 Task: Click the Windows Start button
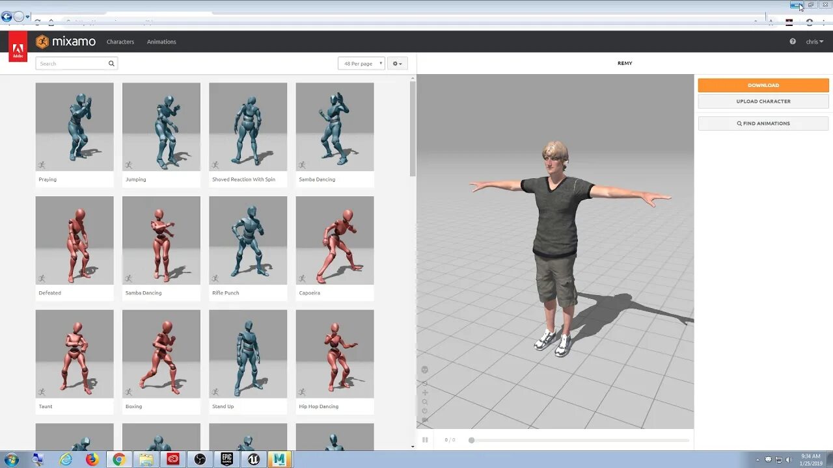coord(11,460)
